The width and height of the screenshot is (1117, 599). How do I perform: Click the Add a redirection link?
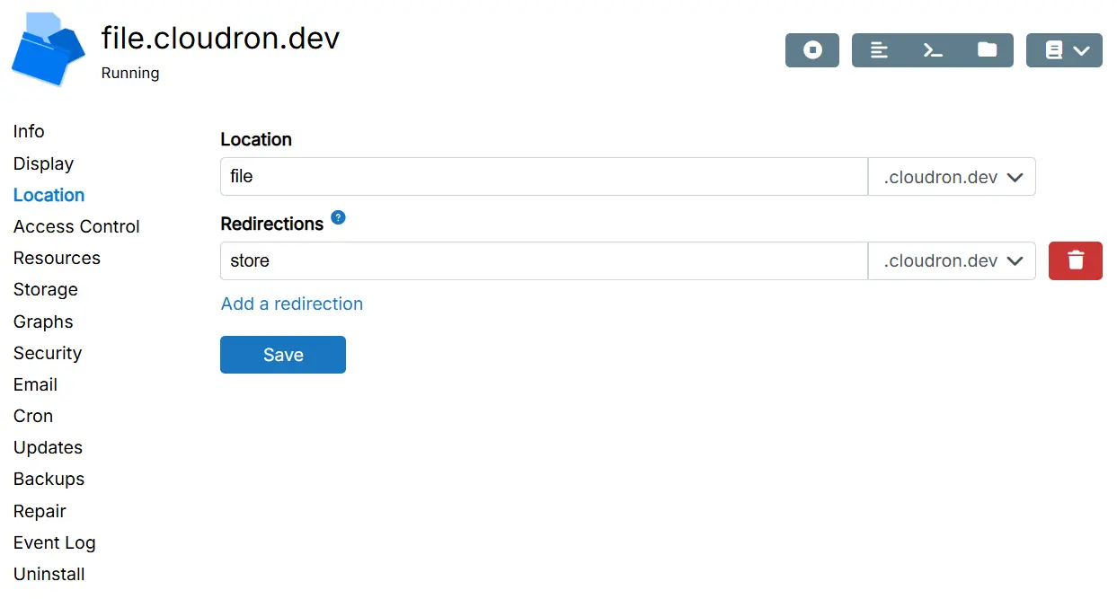pos(291,304)
